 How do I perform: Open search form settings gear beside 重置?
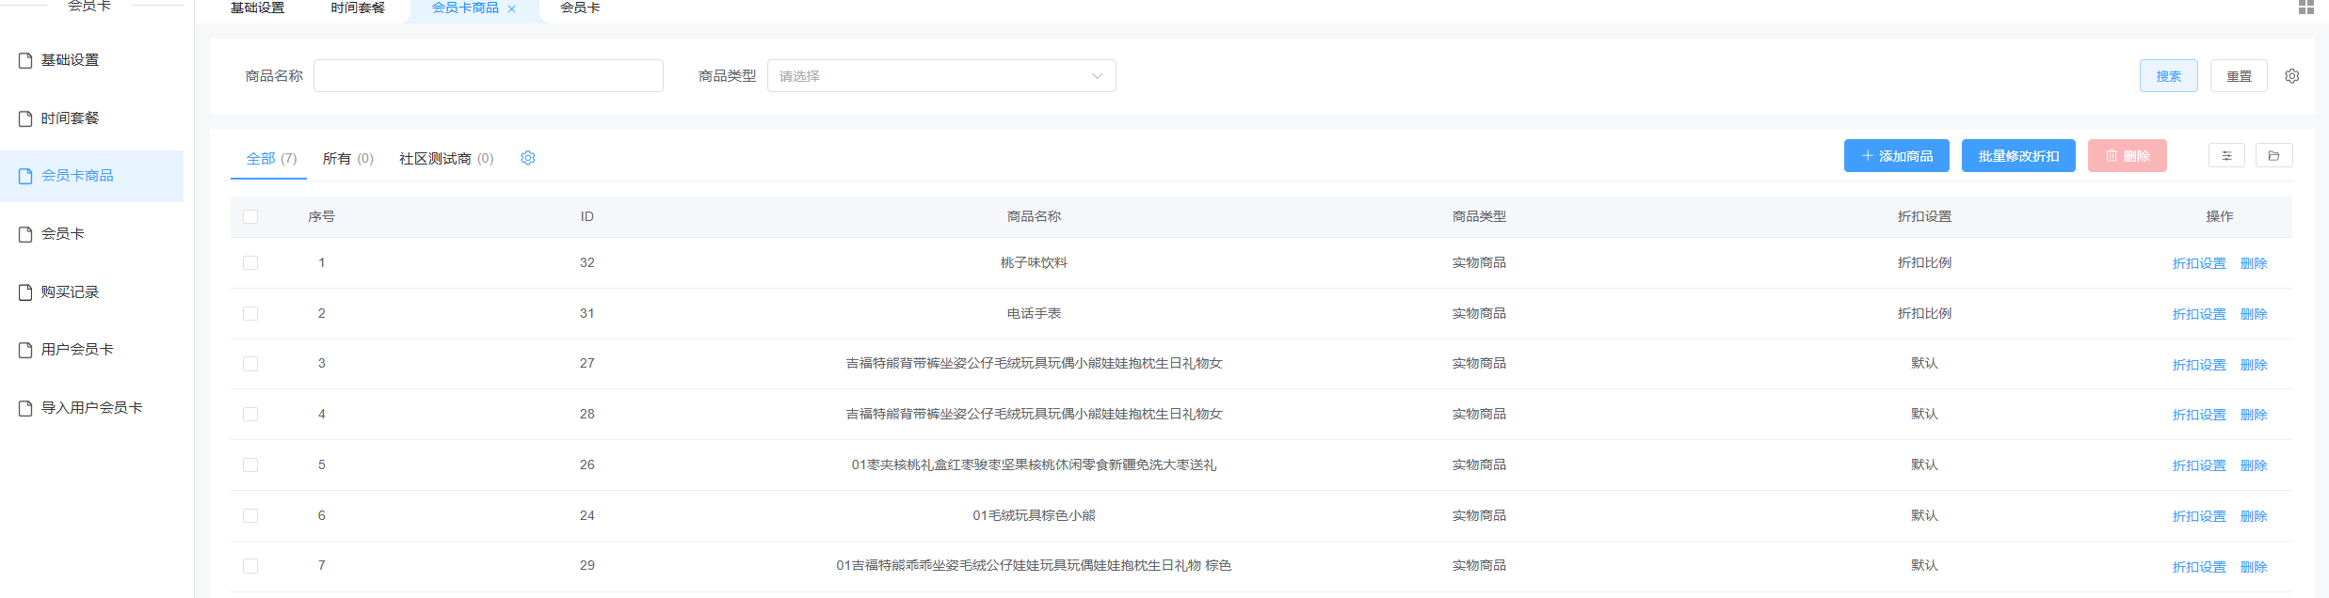point(2292,76)
